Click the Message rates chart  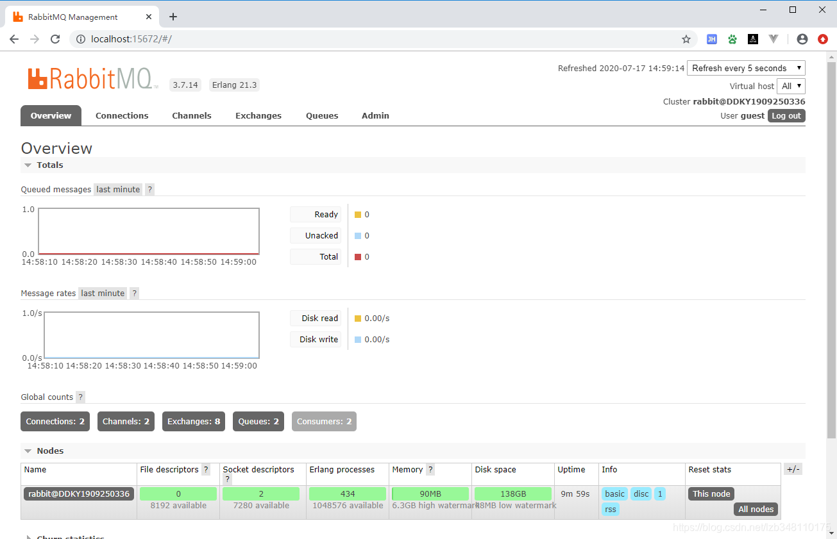pos(151,335)
